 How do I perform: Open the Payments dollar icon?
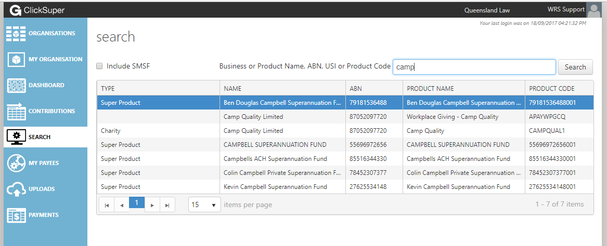pyautogui.click(x=16, y=215)
